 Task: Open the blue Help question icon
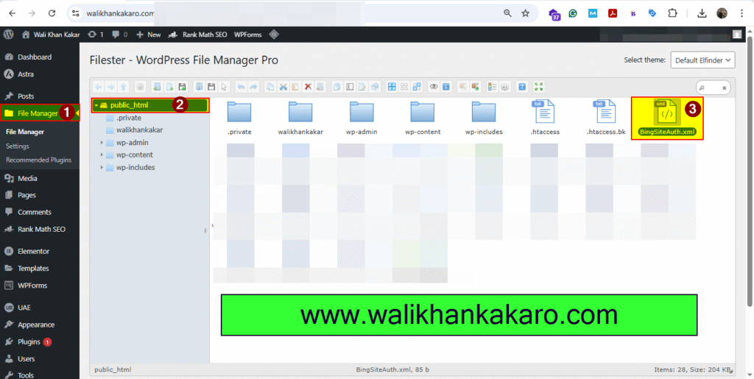(x=522, y=87)
